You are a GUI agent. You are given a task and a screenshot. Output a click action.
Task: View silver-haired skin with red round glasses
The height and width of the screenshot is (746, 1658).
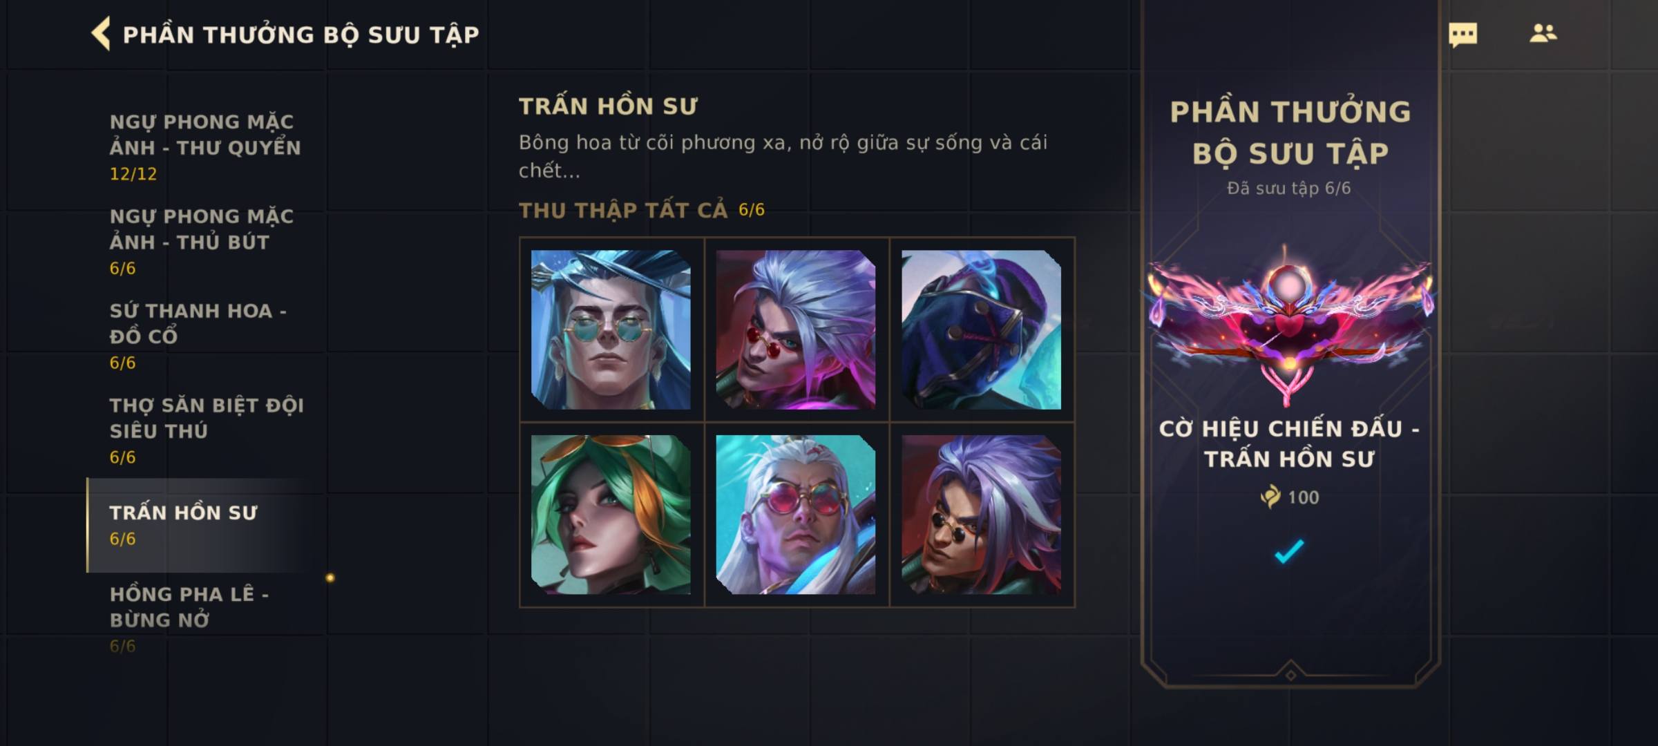pyautogui.click(x=796, y=329)
